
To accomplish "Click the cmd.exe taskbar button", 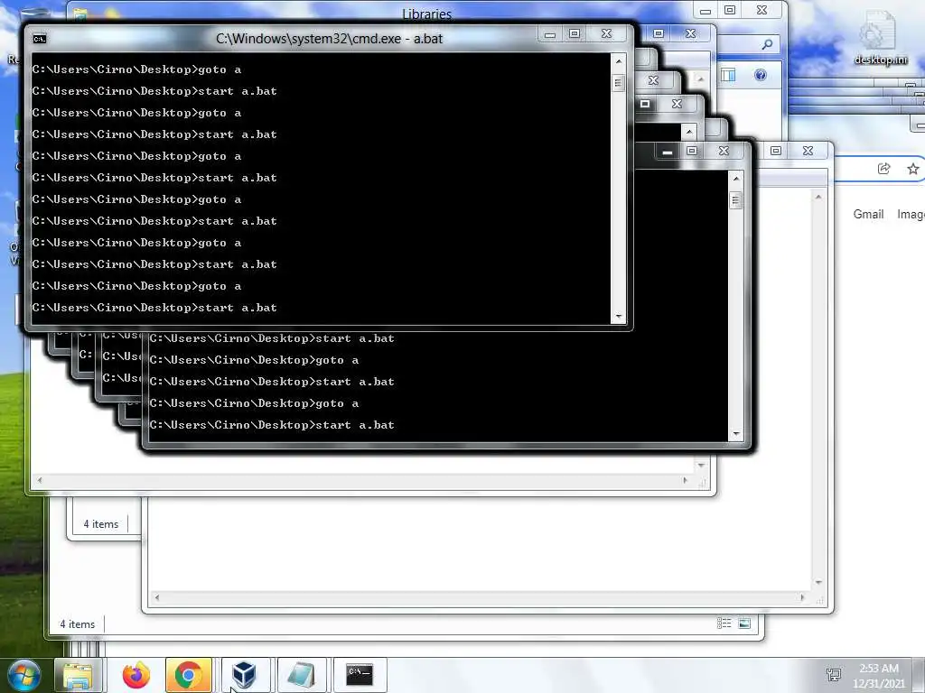I will click(x=360, y=675).
